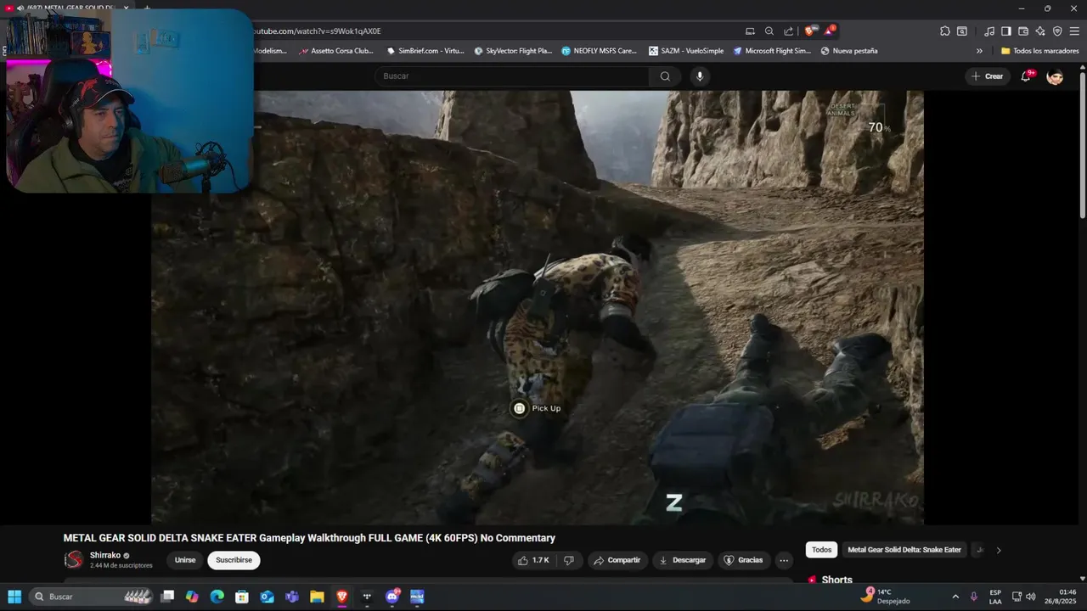Open the weather widget showing 14°C Despejado

(x=885, y=596)
